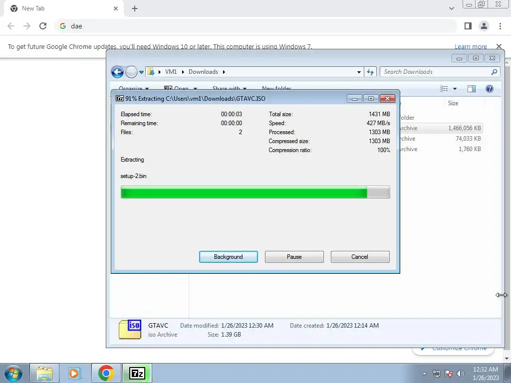Click Learn more link in update banner
The width and height of the screenshot is (511, 383).
471,46
